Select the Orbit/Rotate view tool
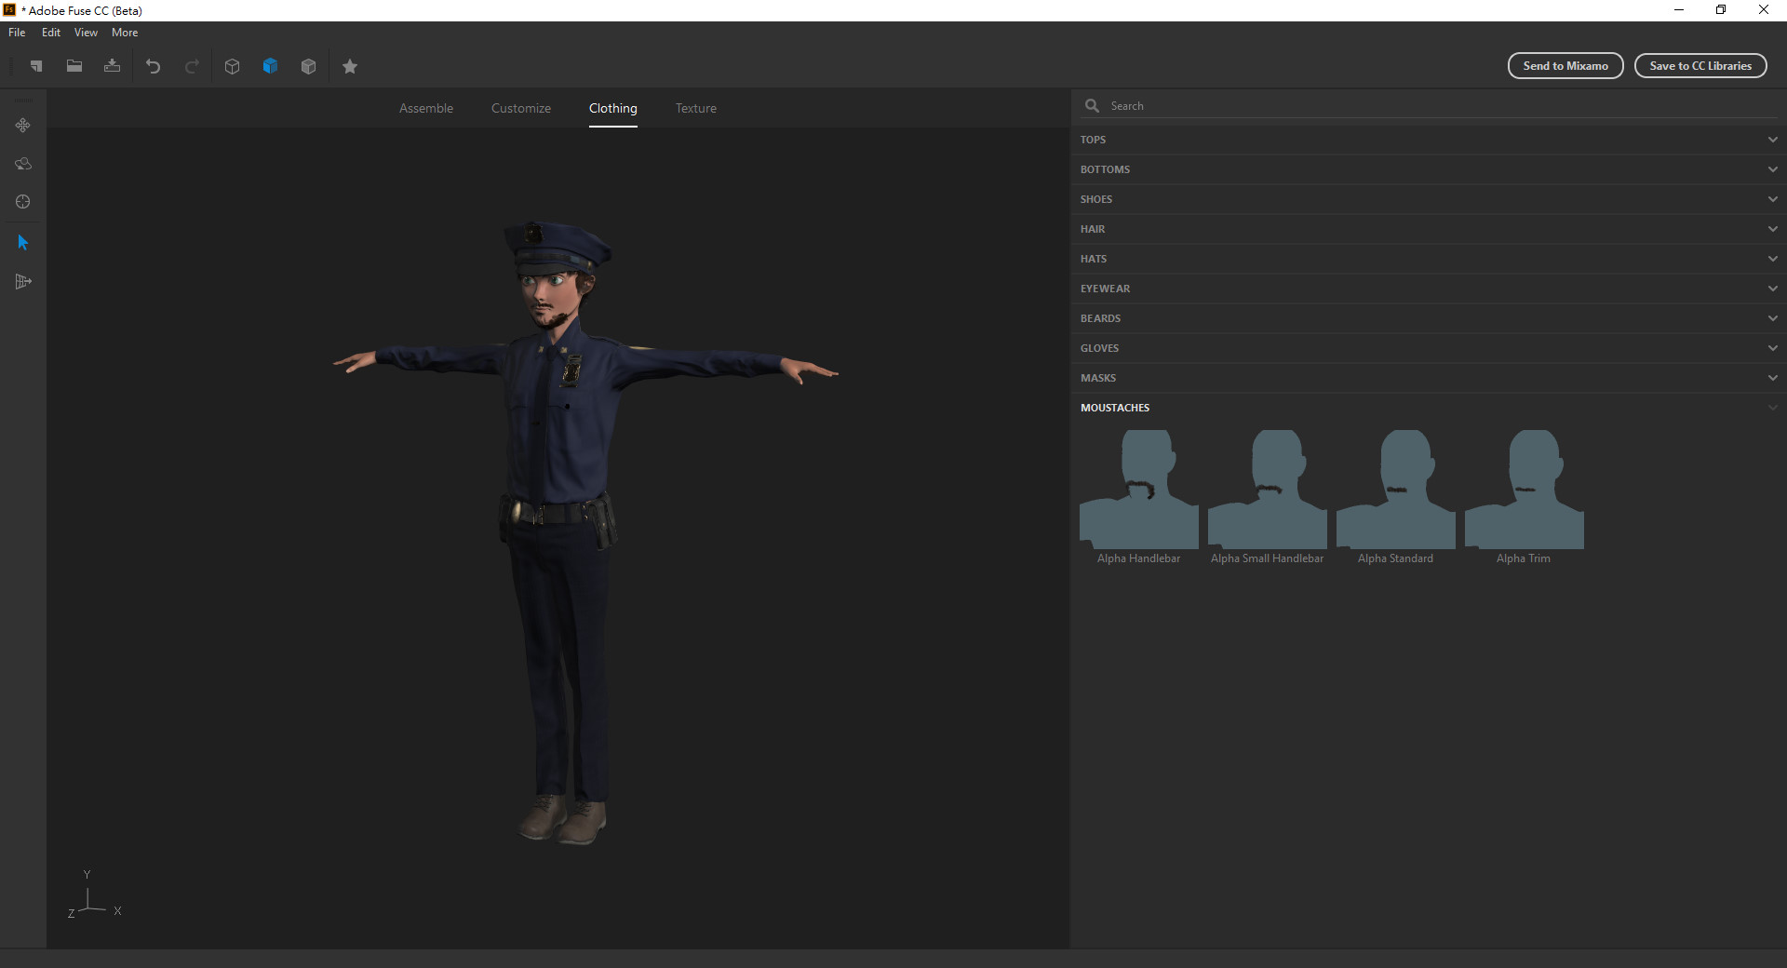 pos(23,164)
